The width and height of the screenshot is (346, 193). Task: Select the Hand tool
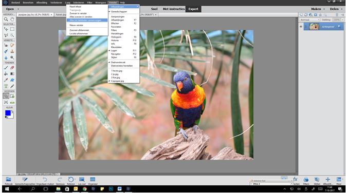point(12,20)
